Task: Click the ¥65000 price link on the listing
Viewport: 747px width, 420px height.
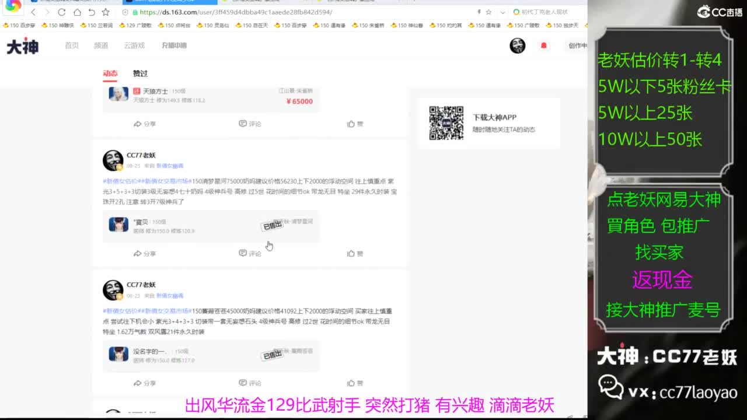Action: (x=299, y=100)
